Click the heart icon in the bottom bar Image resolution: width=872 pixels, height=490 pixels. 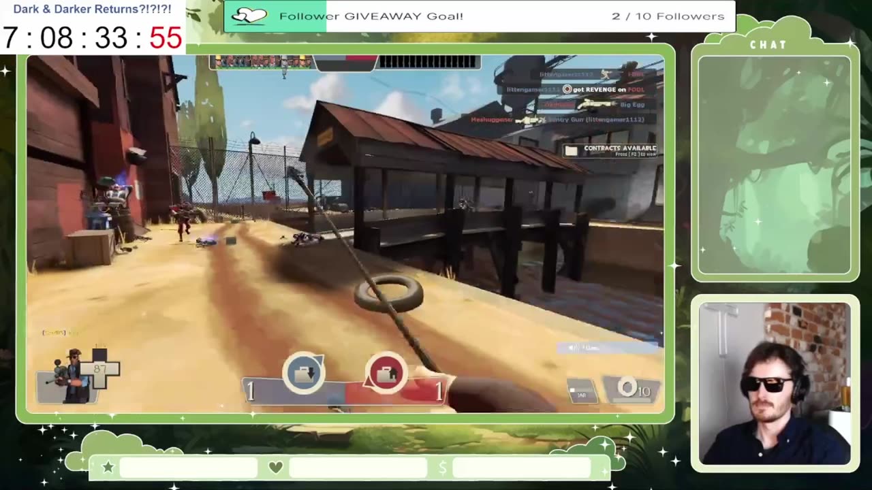pos(275,467)
